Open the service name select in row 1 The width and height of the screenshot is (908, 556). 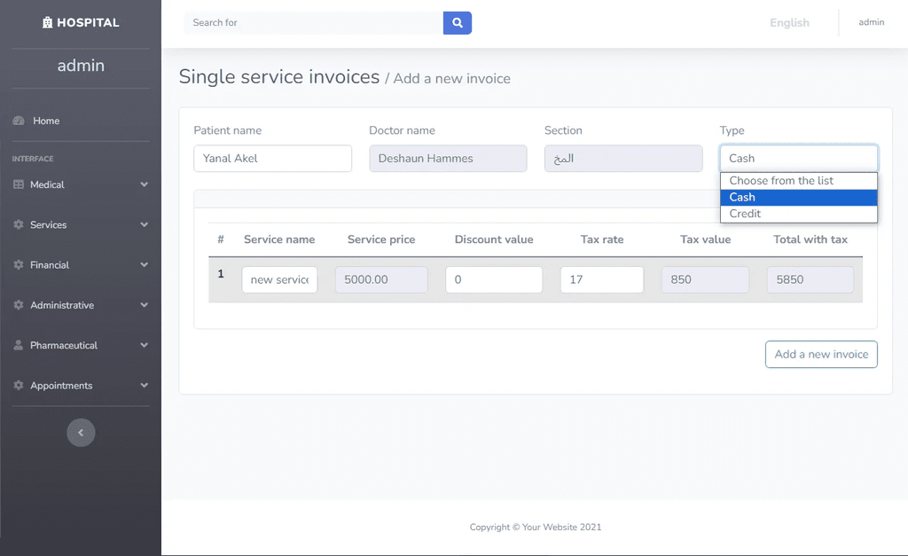click(279, 279)
